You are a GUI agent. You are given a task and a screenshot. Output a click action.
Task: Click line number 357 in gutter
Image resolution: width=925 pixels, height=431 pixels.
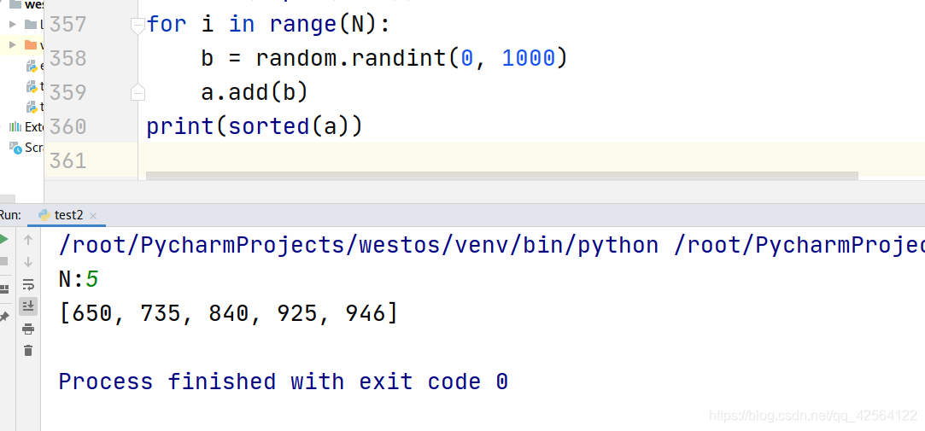[67, 24]
